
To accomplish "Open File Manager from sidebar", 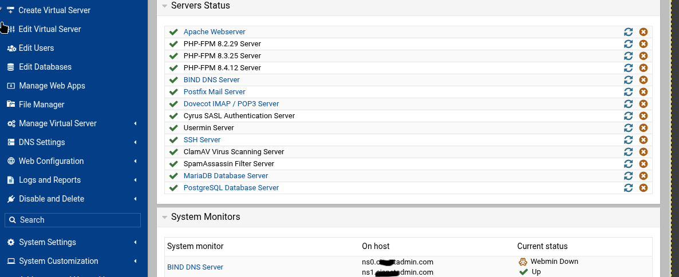I will click(41, 105).
